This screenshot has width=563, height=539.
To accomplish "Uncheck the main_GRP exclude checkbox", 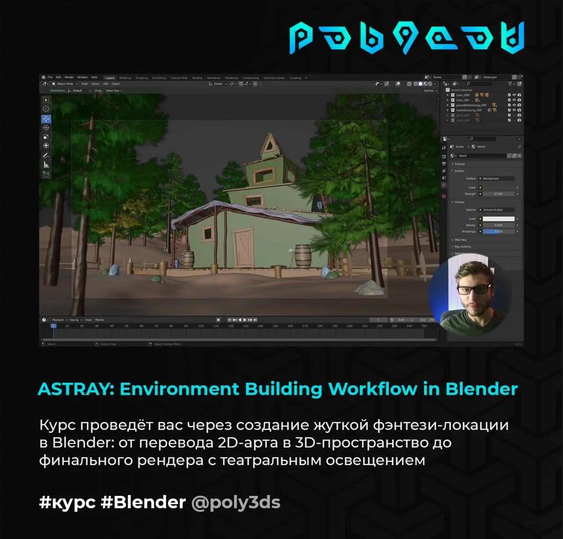I will pyautogui.click(x=509, y=95).
